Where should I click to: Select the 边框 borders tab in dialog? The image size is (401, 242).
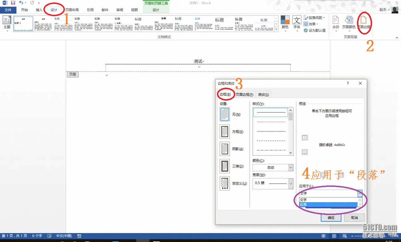click(225, 95)
